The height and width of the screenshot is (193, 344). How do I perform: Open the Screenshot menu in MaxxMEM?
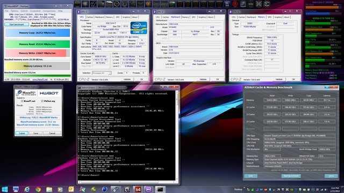click(x=35, y=11)
